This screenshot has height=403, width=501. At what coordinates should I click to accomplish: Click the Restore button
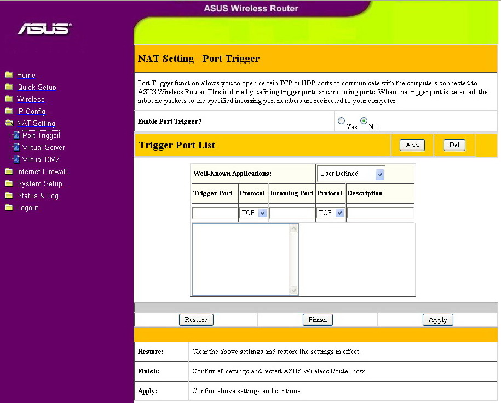coord(196,320)
